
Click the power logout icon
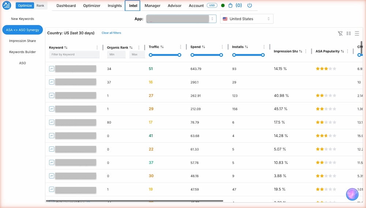(x=250, y=5)
